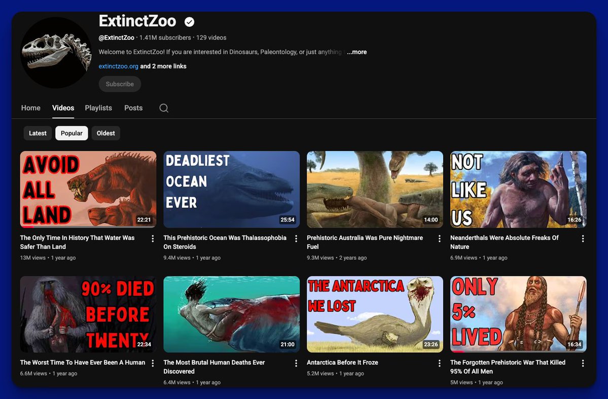Play the underwater swimmer attack thumbnail, 21:00
Screen dimensions: 608x399
coord(232,314)
